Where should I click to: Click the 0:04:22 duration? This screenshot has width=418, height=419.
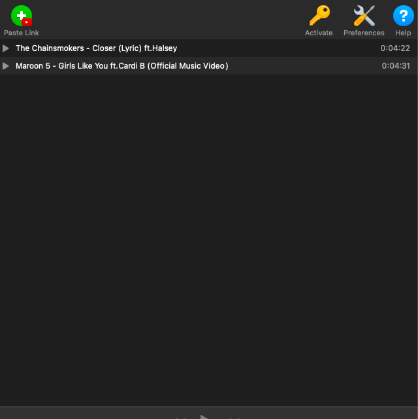(395, 48)
